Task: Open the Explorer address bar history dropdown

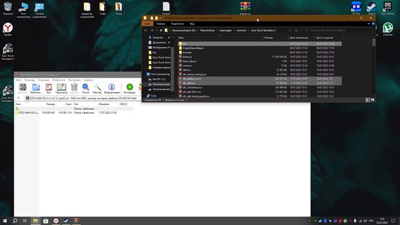Action: pyautogui.click(x=290, y=31)
